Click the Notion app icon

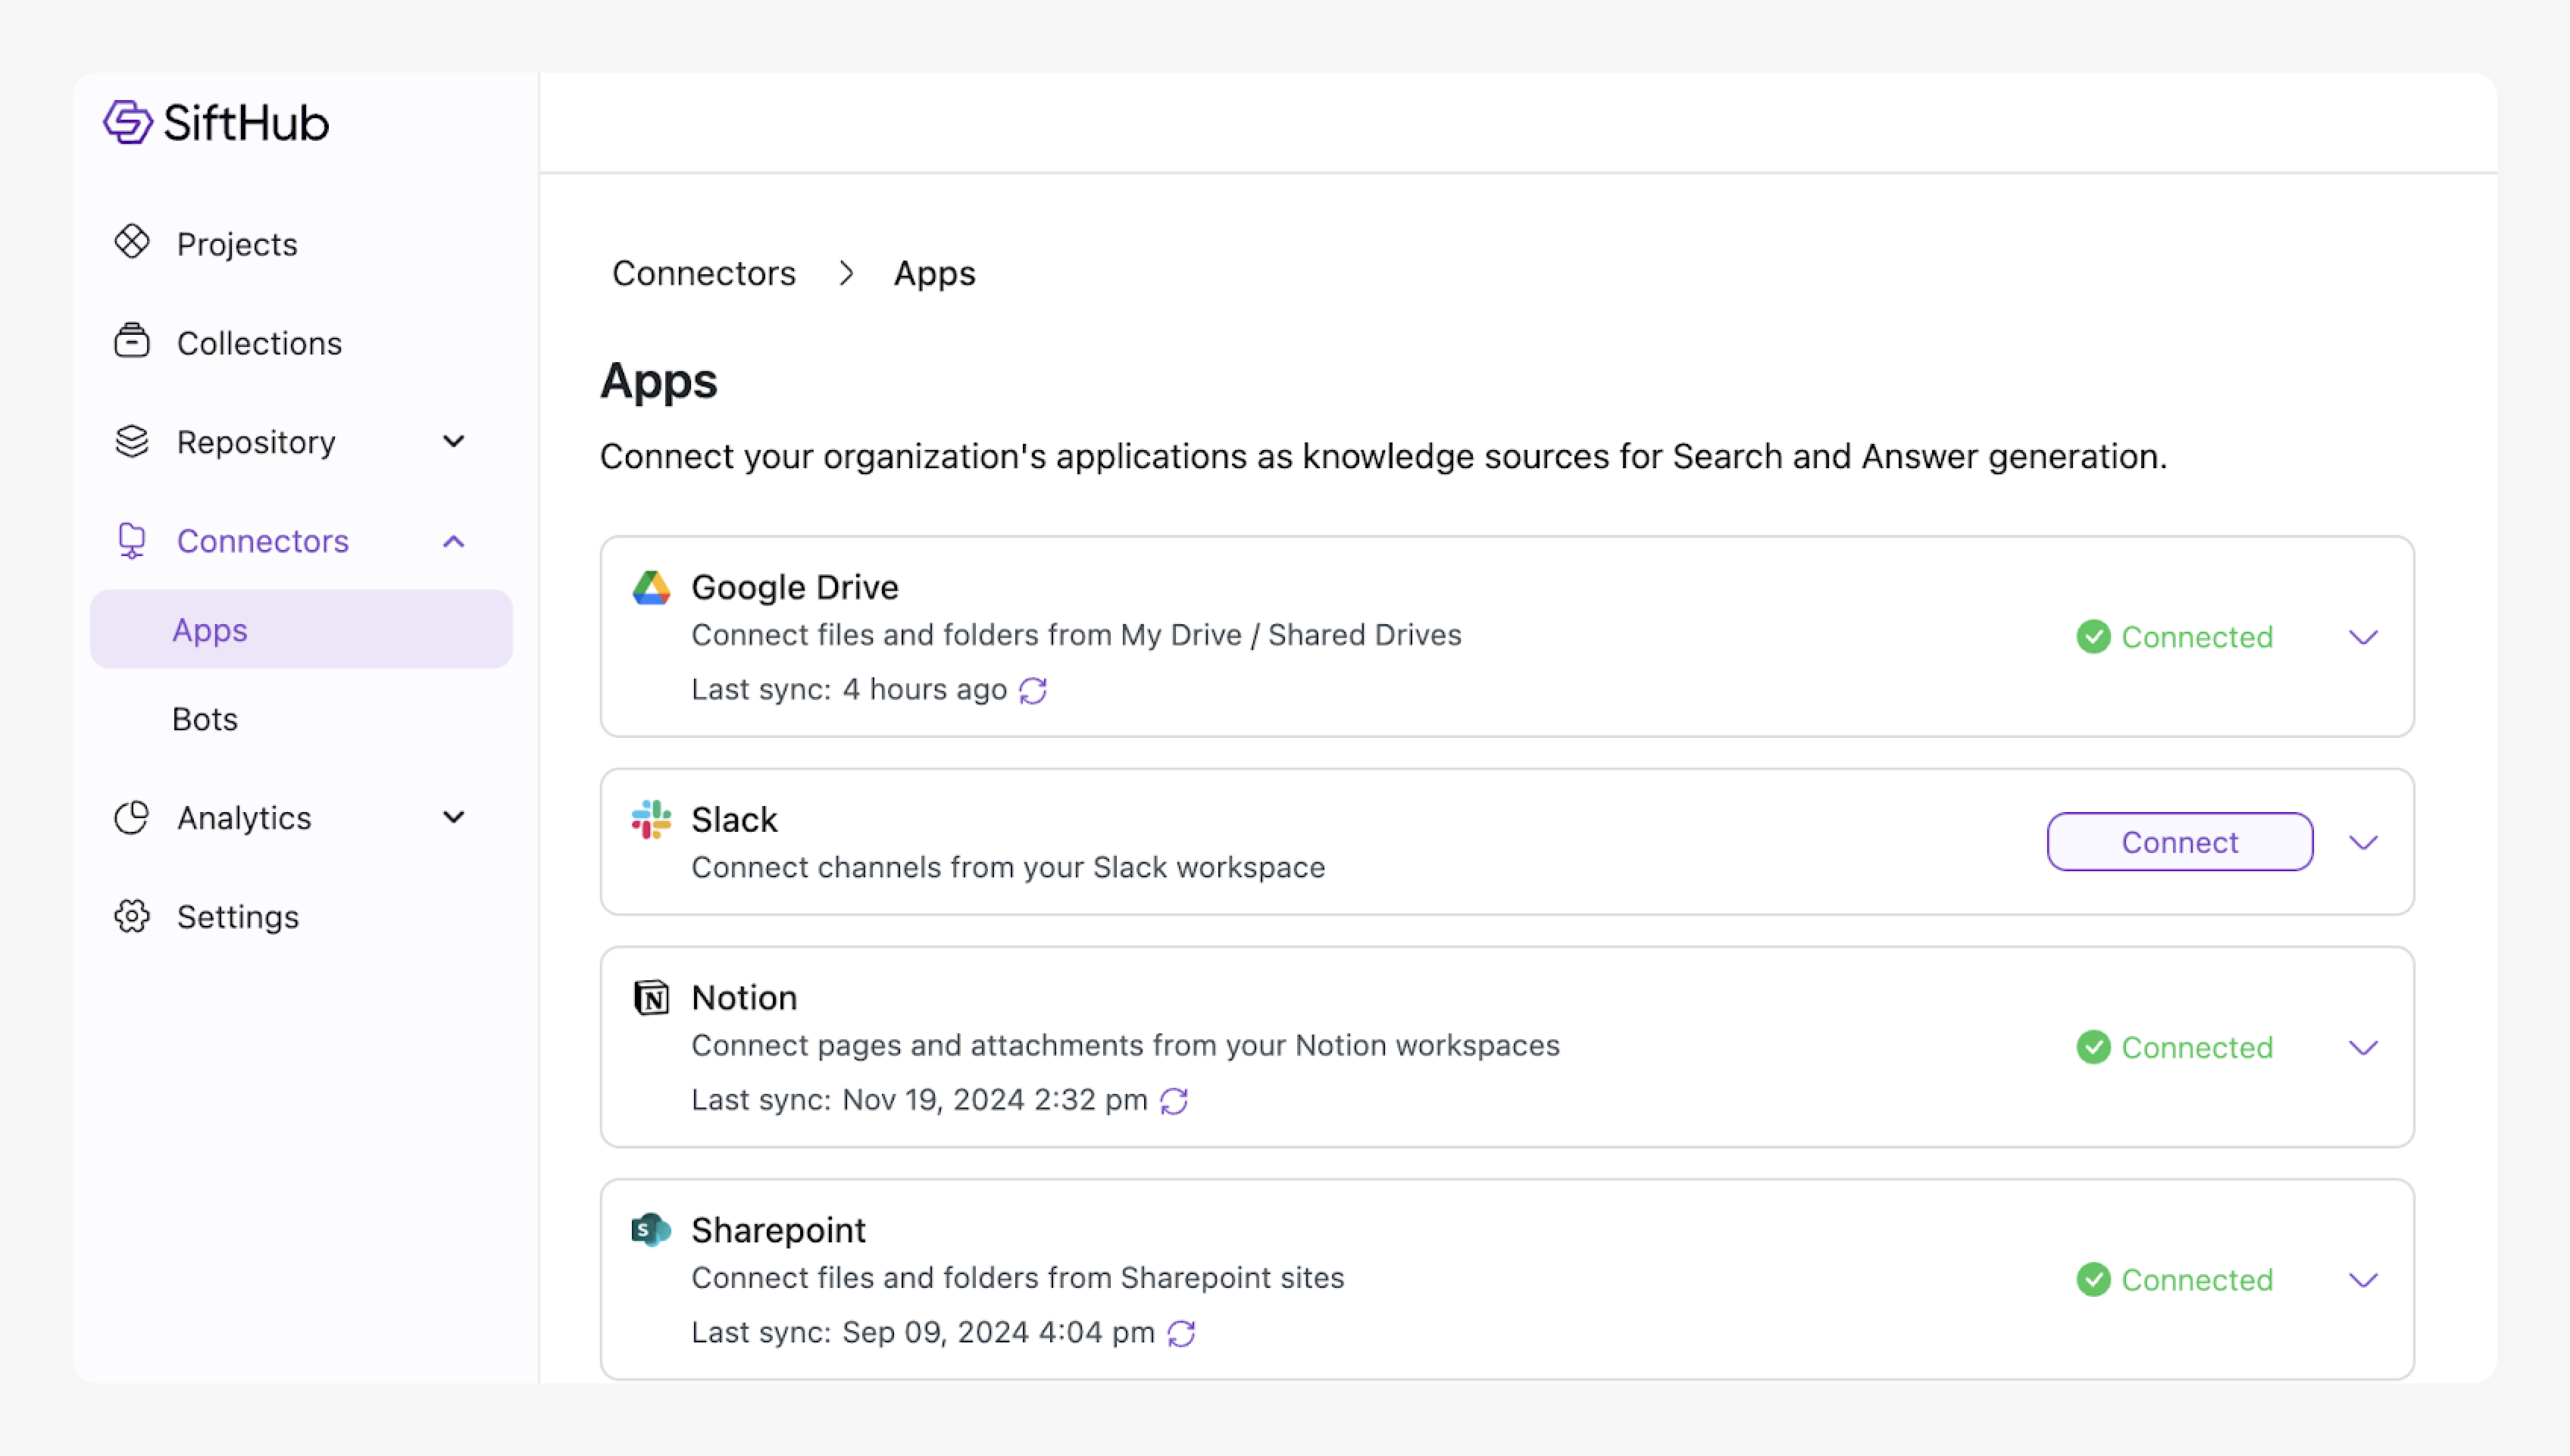click(651, 997)
